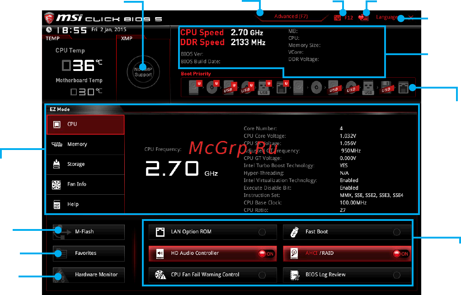
Task: Open Hardware Monitor
Action: click(89, 275)
